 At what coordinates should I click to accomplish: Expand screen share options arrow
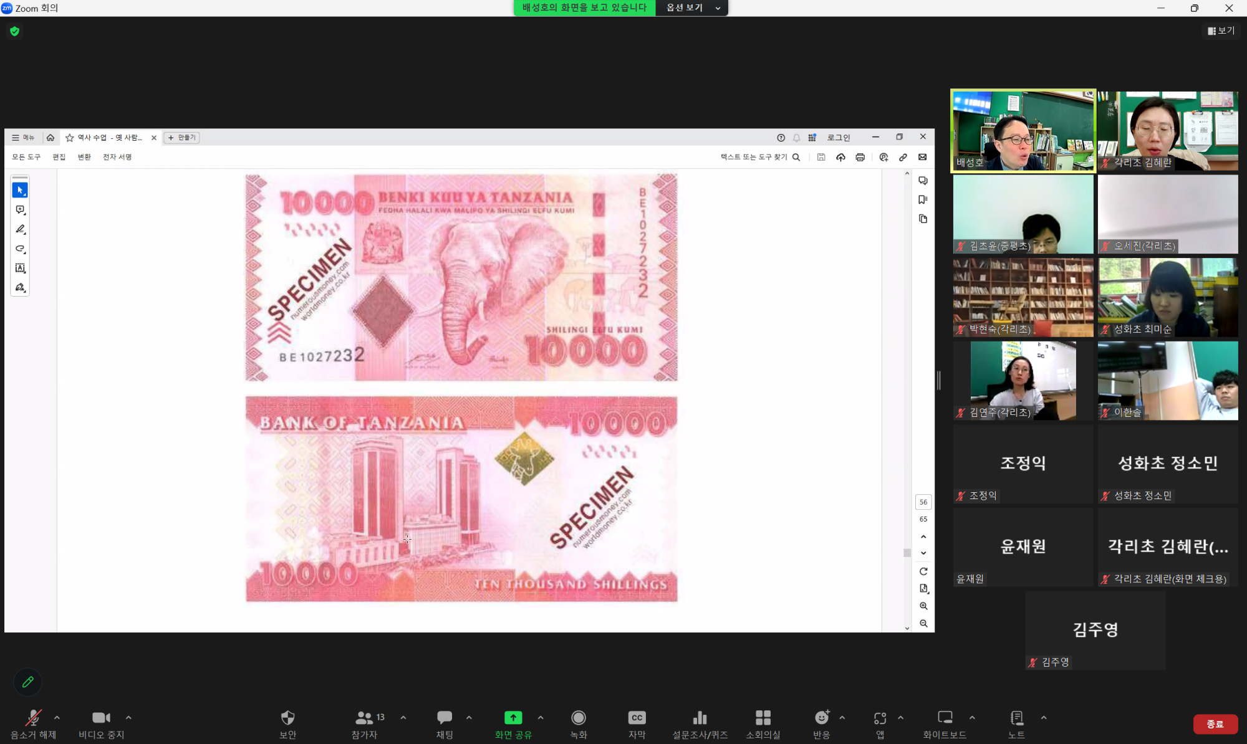(541, 718)
